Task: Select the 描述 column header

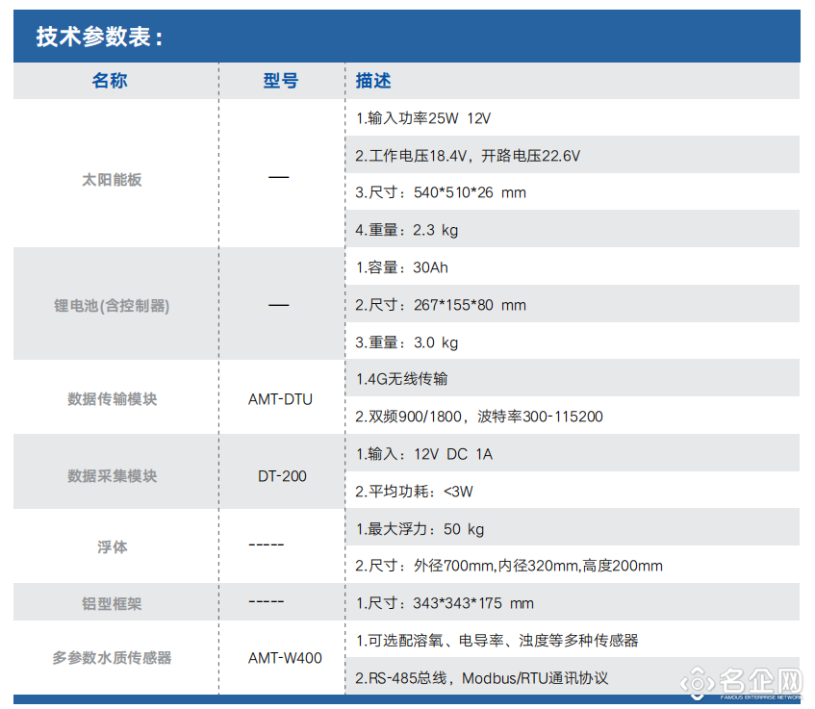Action: pos(373,81)
